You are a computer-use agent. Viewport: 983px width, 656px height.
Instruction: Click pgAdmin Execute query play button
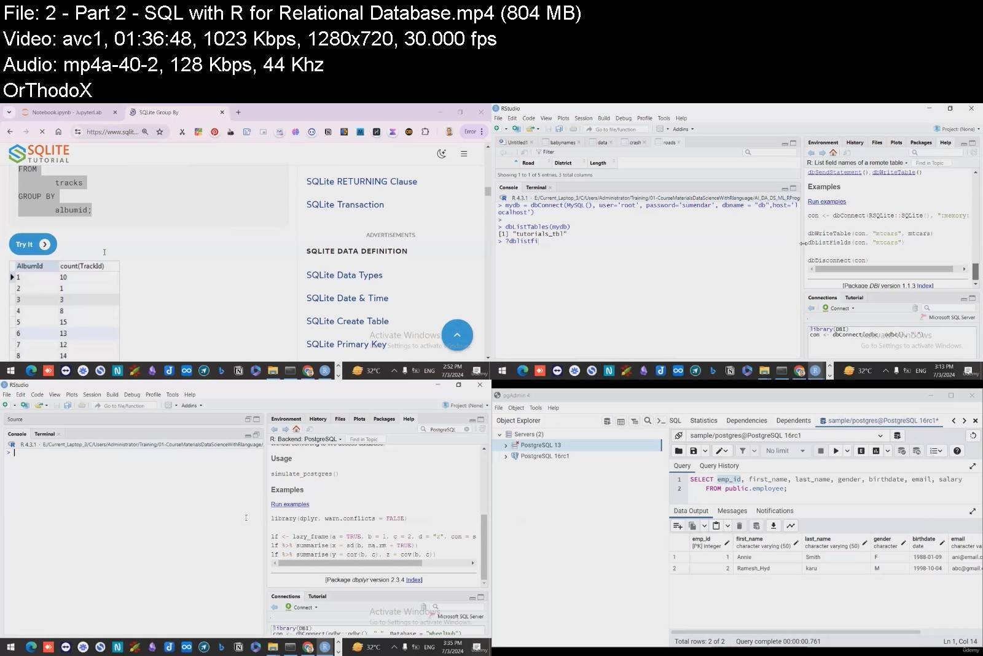(836, 451)
